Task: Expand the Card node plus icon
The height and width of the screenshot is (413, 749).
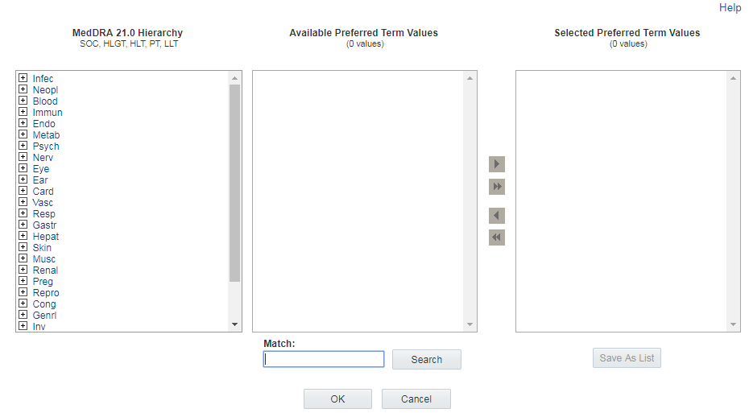Action: click(23, 192)
